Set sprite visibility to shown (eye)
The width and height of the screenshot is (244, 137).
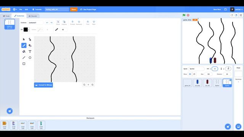(190, 74)
